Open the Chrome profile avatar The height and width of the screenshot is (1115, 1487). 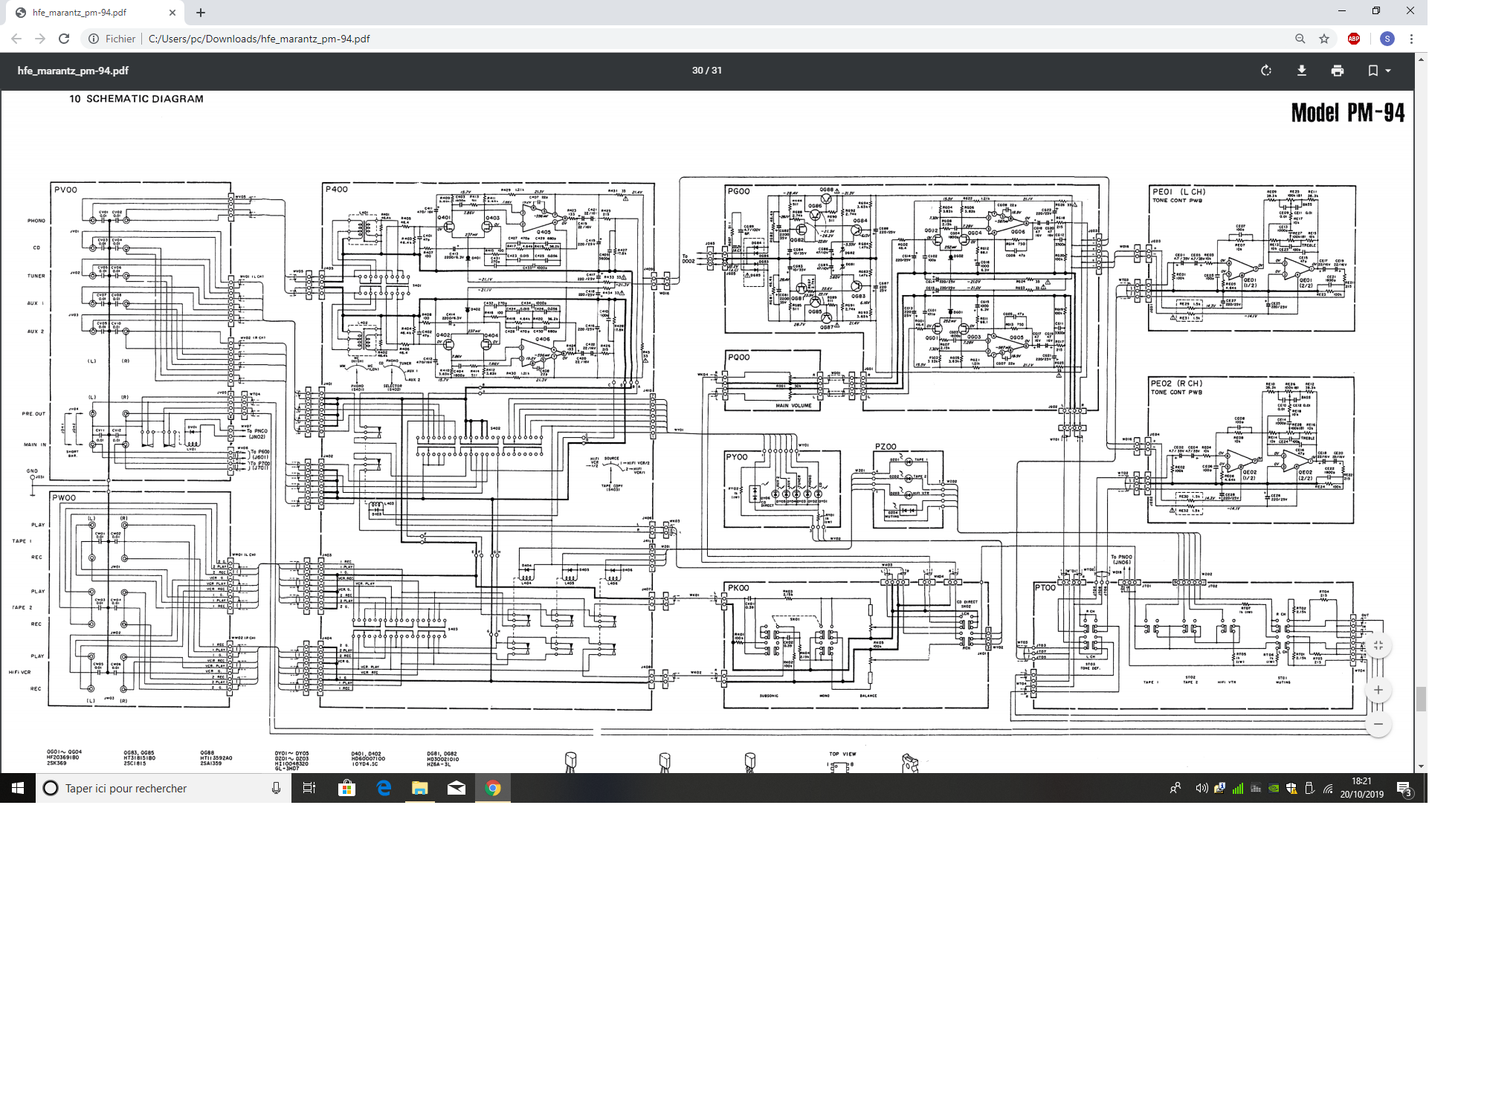pos(1387,39)
